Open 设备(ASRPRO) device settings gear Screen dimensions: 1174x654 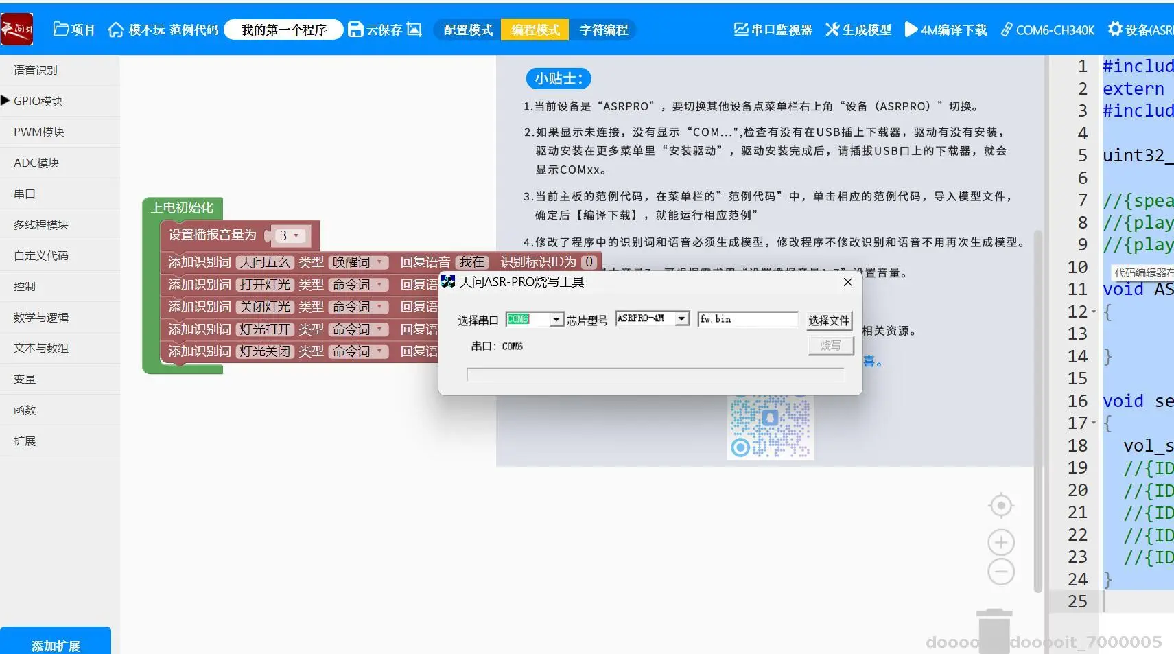pos(1119,29)
